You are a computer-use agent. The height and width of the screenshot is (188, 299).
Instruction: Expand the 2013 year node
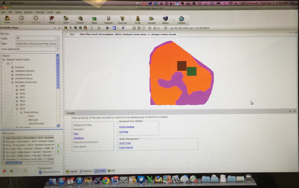(17, 105)
